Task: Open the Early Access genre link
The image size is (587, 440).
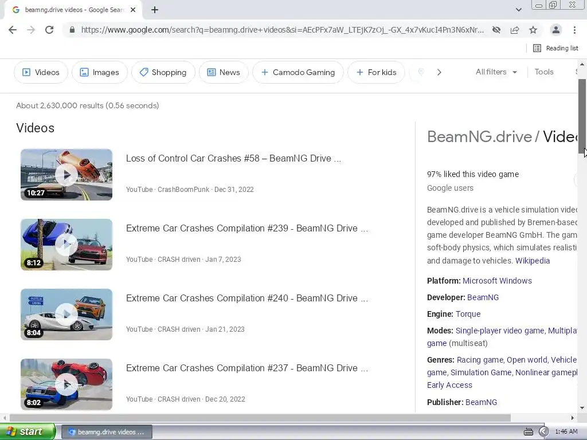Action: click(x=449, y=385)
